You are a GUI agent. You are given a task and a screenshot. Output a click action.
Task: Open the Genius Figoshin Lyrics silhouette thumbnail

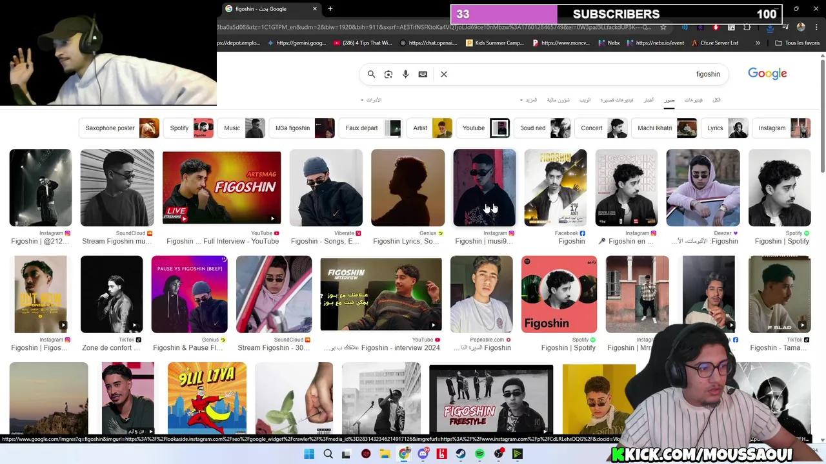(x=408, y=188)
